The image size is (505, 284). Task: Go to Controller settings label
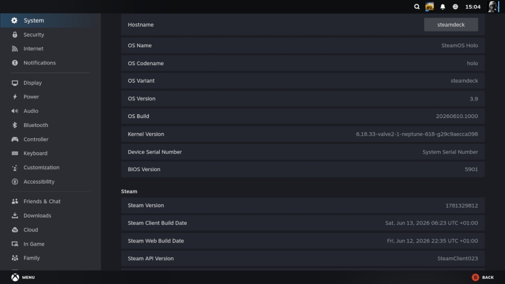point(36,139)
